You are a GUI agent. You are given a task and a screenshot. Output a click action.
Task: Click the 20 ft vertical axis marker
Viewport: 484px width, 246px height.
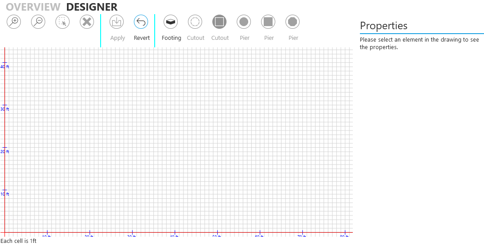pos(5,152)
